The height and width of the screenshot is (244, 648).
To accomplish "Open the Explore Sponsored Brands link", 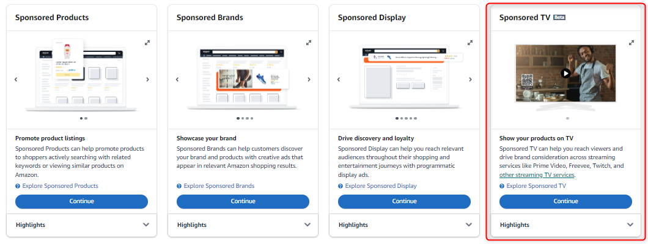I will (x=219, y=186).
